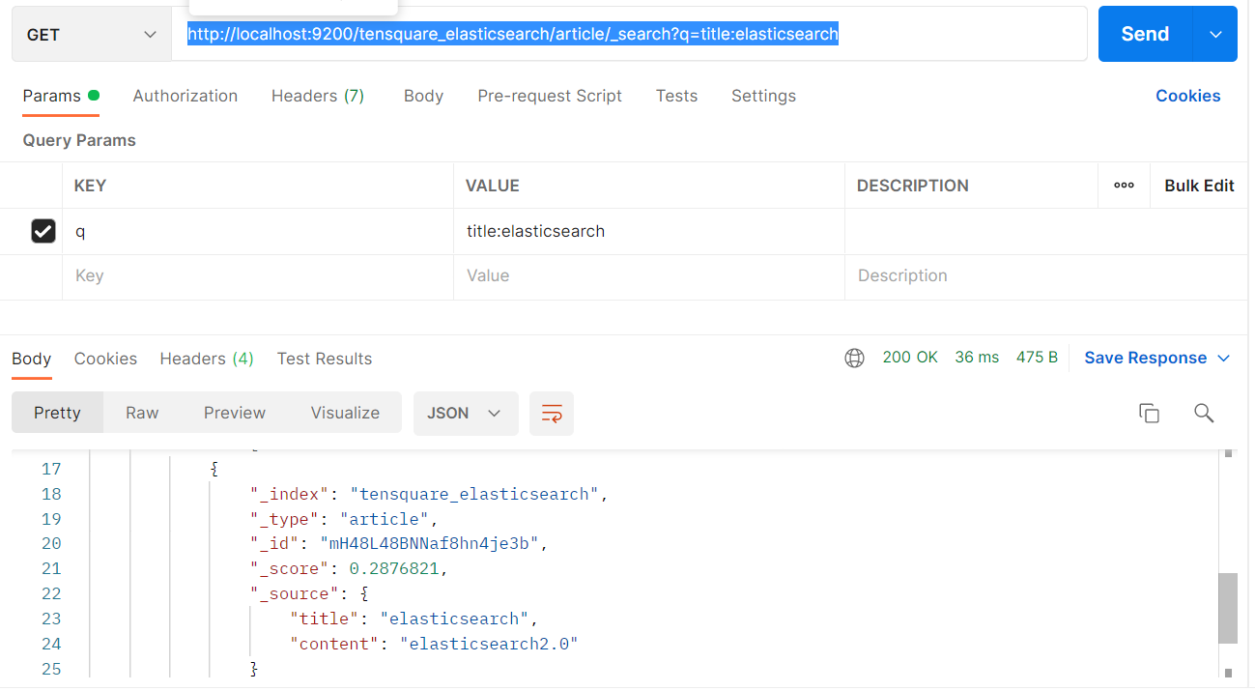Uncheck the q query parameter checkbox

point(43,231)
